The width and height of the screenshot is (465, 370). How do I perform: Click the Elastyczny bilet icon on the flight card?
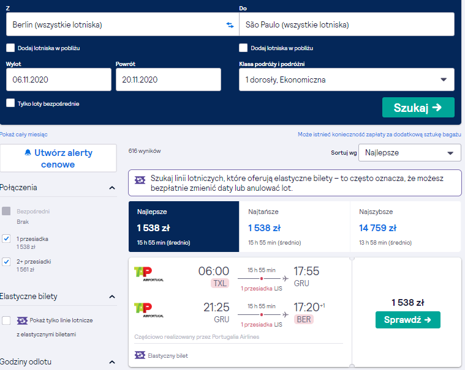tap(140, 355)
